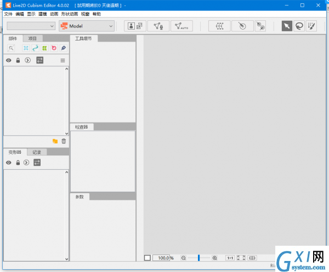Run the AUTO mesh generator

181,26
